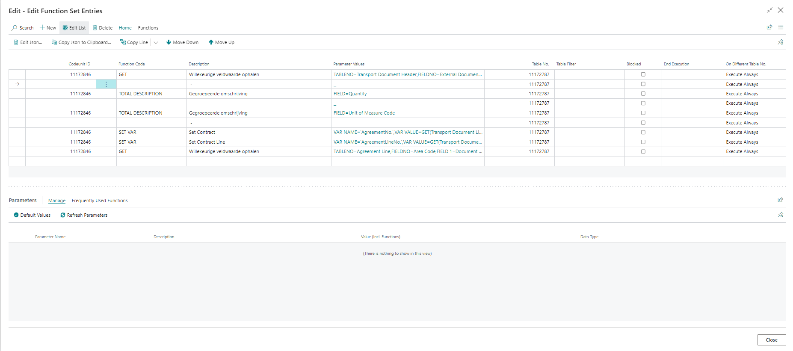Close the dialog with the Close button
The height and width of the screenshot is (351, 793).
[x=772, y=340]
